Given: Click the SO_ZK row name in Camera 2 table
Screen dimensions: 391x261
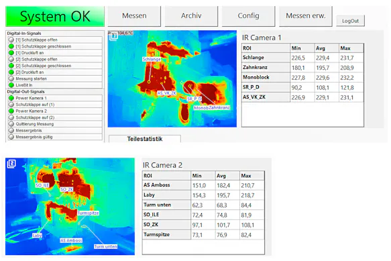Looking at the screenshot, I should pyautogui.click(x=151, y=225).
